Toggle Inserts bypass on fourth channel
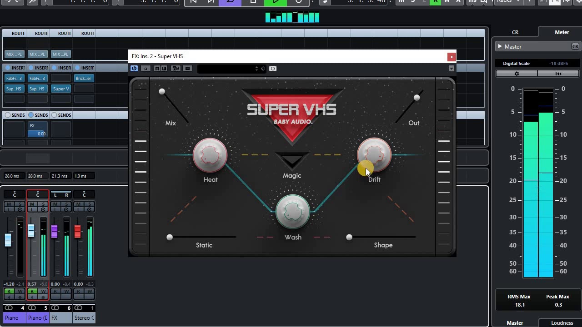582x327 pixels. pyautogui.click(x=77, y=68)
